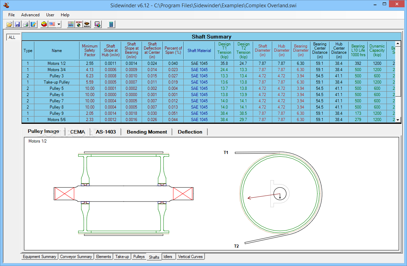This screenshot has height=266, width=407.
Task: Open the GEOM geometry toolbar button
Action: click(x=79, y=24)
